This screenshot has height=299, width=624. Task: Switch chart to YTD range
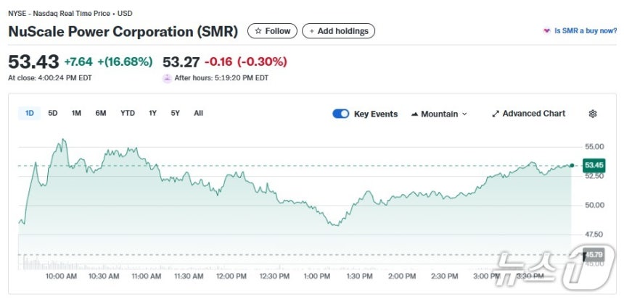tap(128, 113)
